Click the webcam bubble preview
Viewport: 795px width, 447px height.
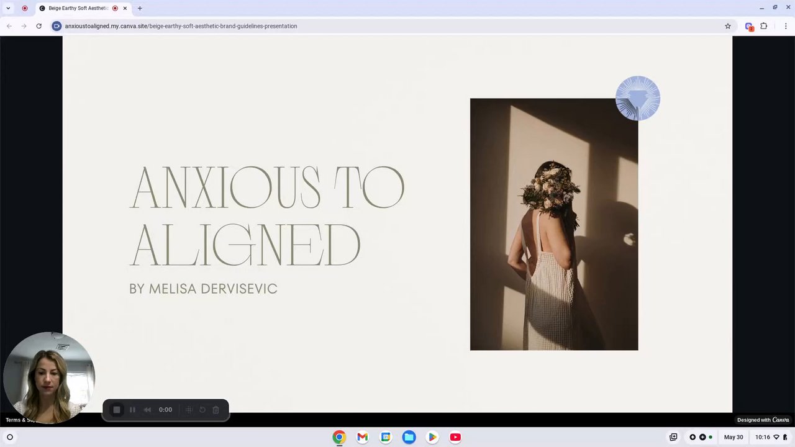[48, 377]
